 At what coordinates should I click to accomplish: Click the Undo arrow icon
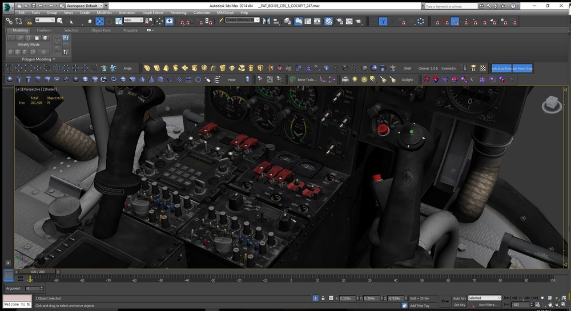[41, 6]
